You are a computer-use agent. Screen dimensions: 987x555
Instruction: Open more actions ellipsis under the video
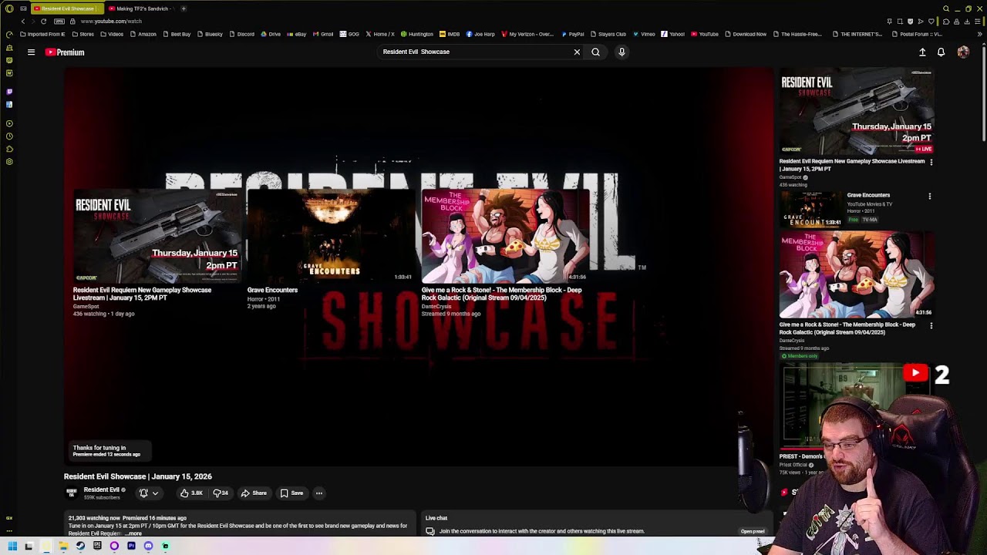pos(319,493)
